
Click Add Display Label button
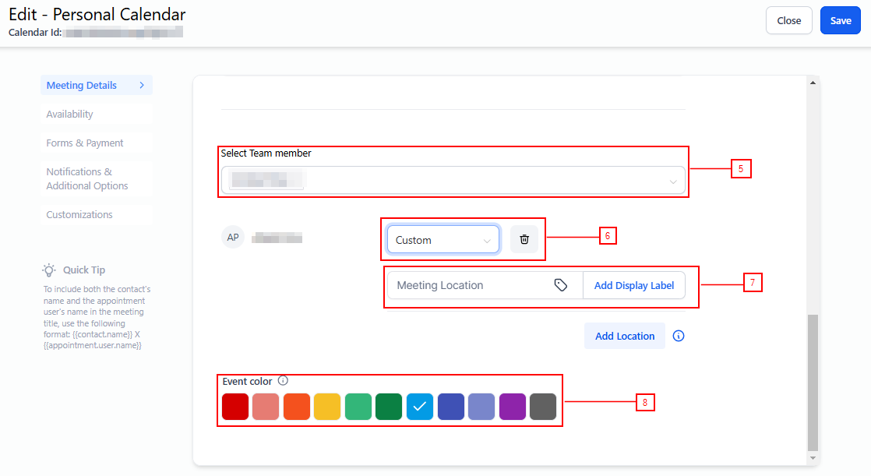coord(634,285)
